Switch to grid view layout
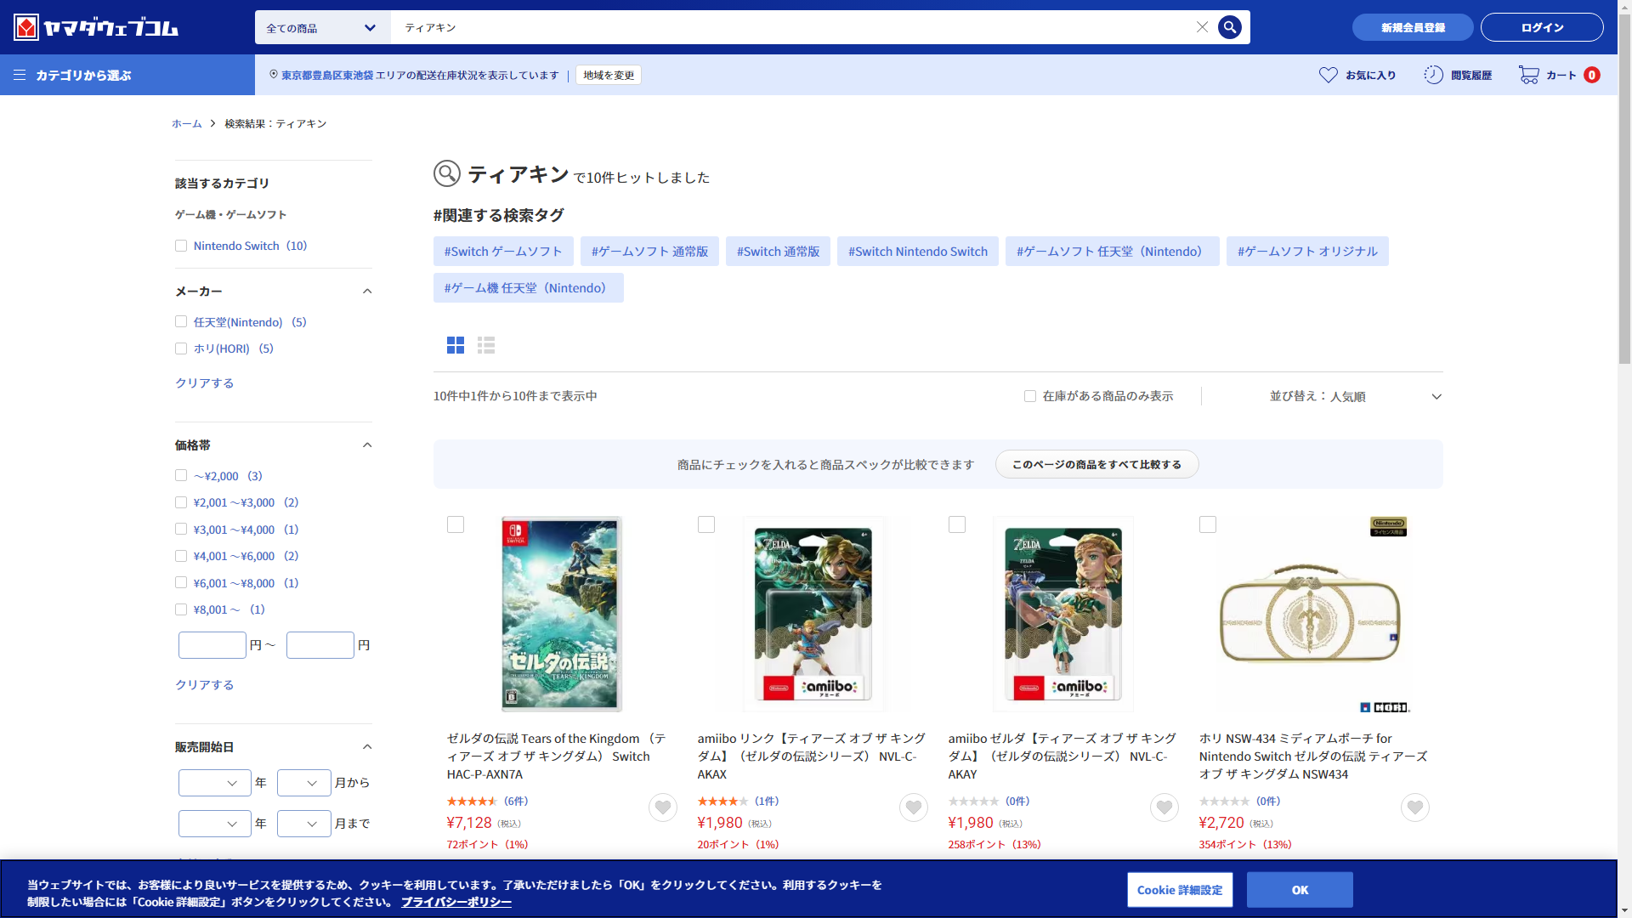This screenshot has width=1632, height=918. (x=456, y=345)
